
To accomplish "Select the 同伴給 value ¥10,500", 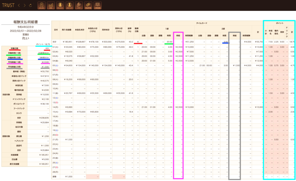I will point(45,95).
